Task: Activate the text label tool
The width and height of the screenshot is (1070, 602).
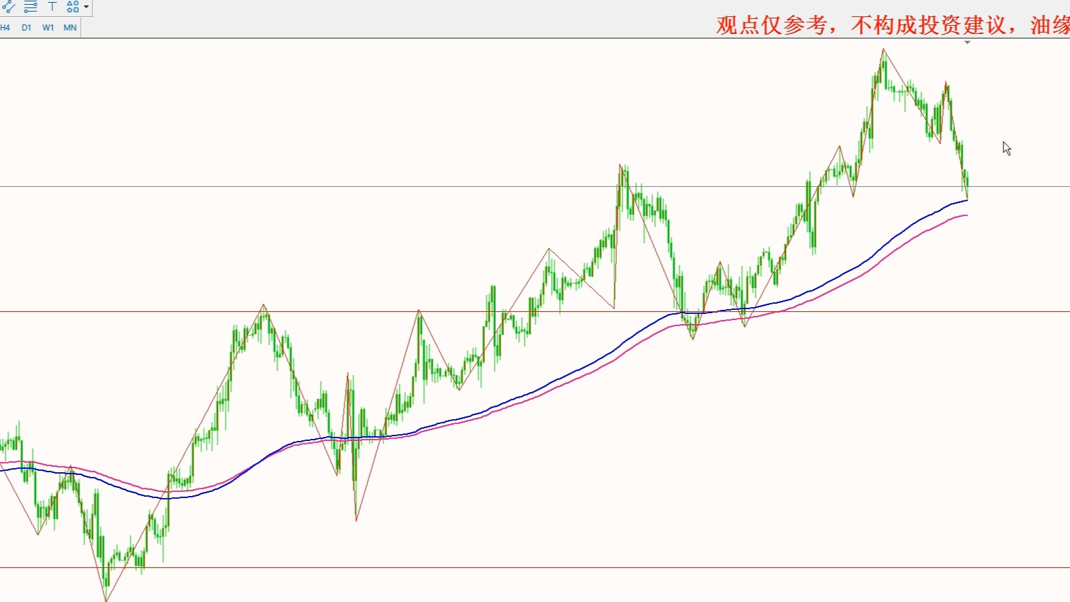Action: [x=52, y=7]
